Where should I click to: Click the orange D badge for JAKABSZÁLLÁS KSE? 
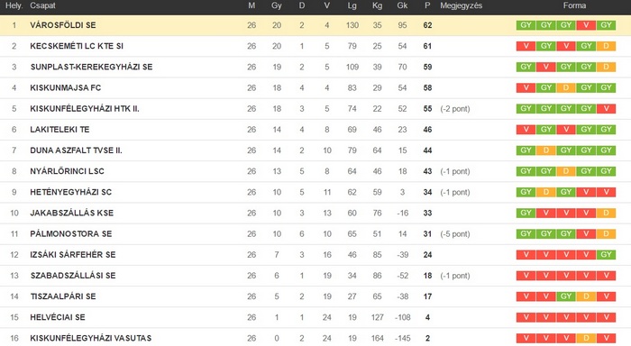click(606, 213)
